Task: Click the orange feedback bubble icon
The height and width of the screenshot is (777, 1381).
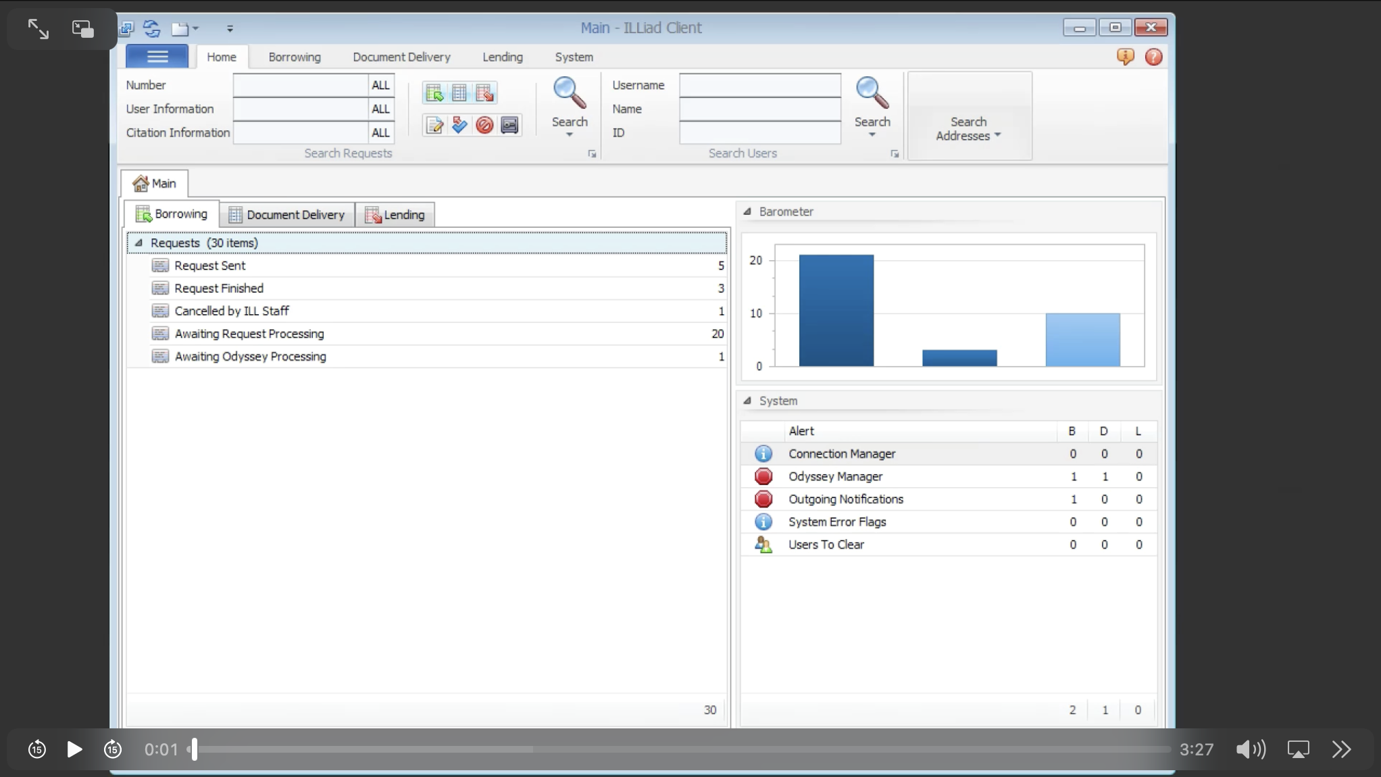Action: click(x=1125, y=57)
